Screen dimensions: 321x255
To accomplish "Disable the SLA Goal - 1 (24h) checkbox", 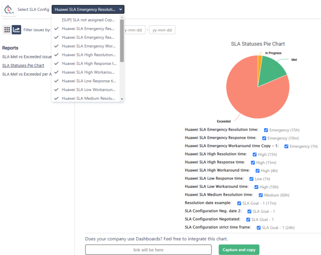I will [258, 228].
